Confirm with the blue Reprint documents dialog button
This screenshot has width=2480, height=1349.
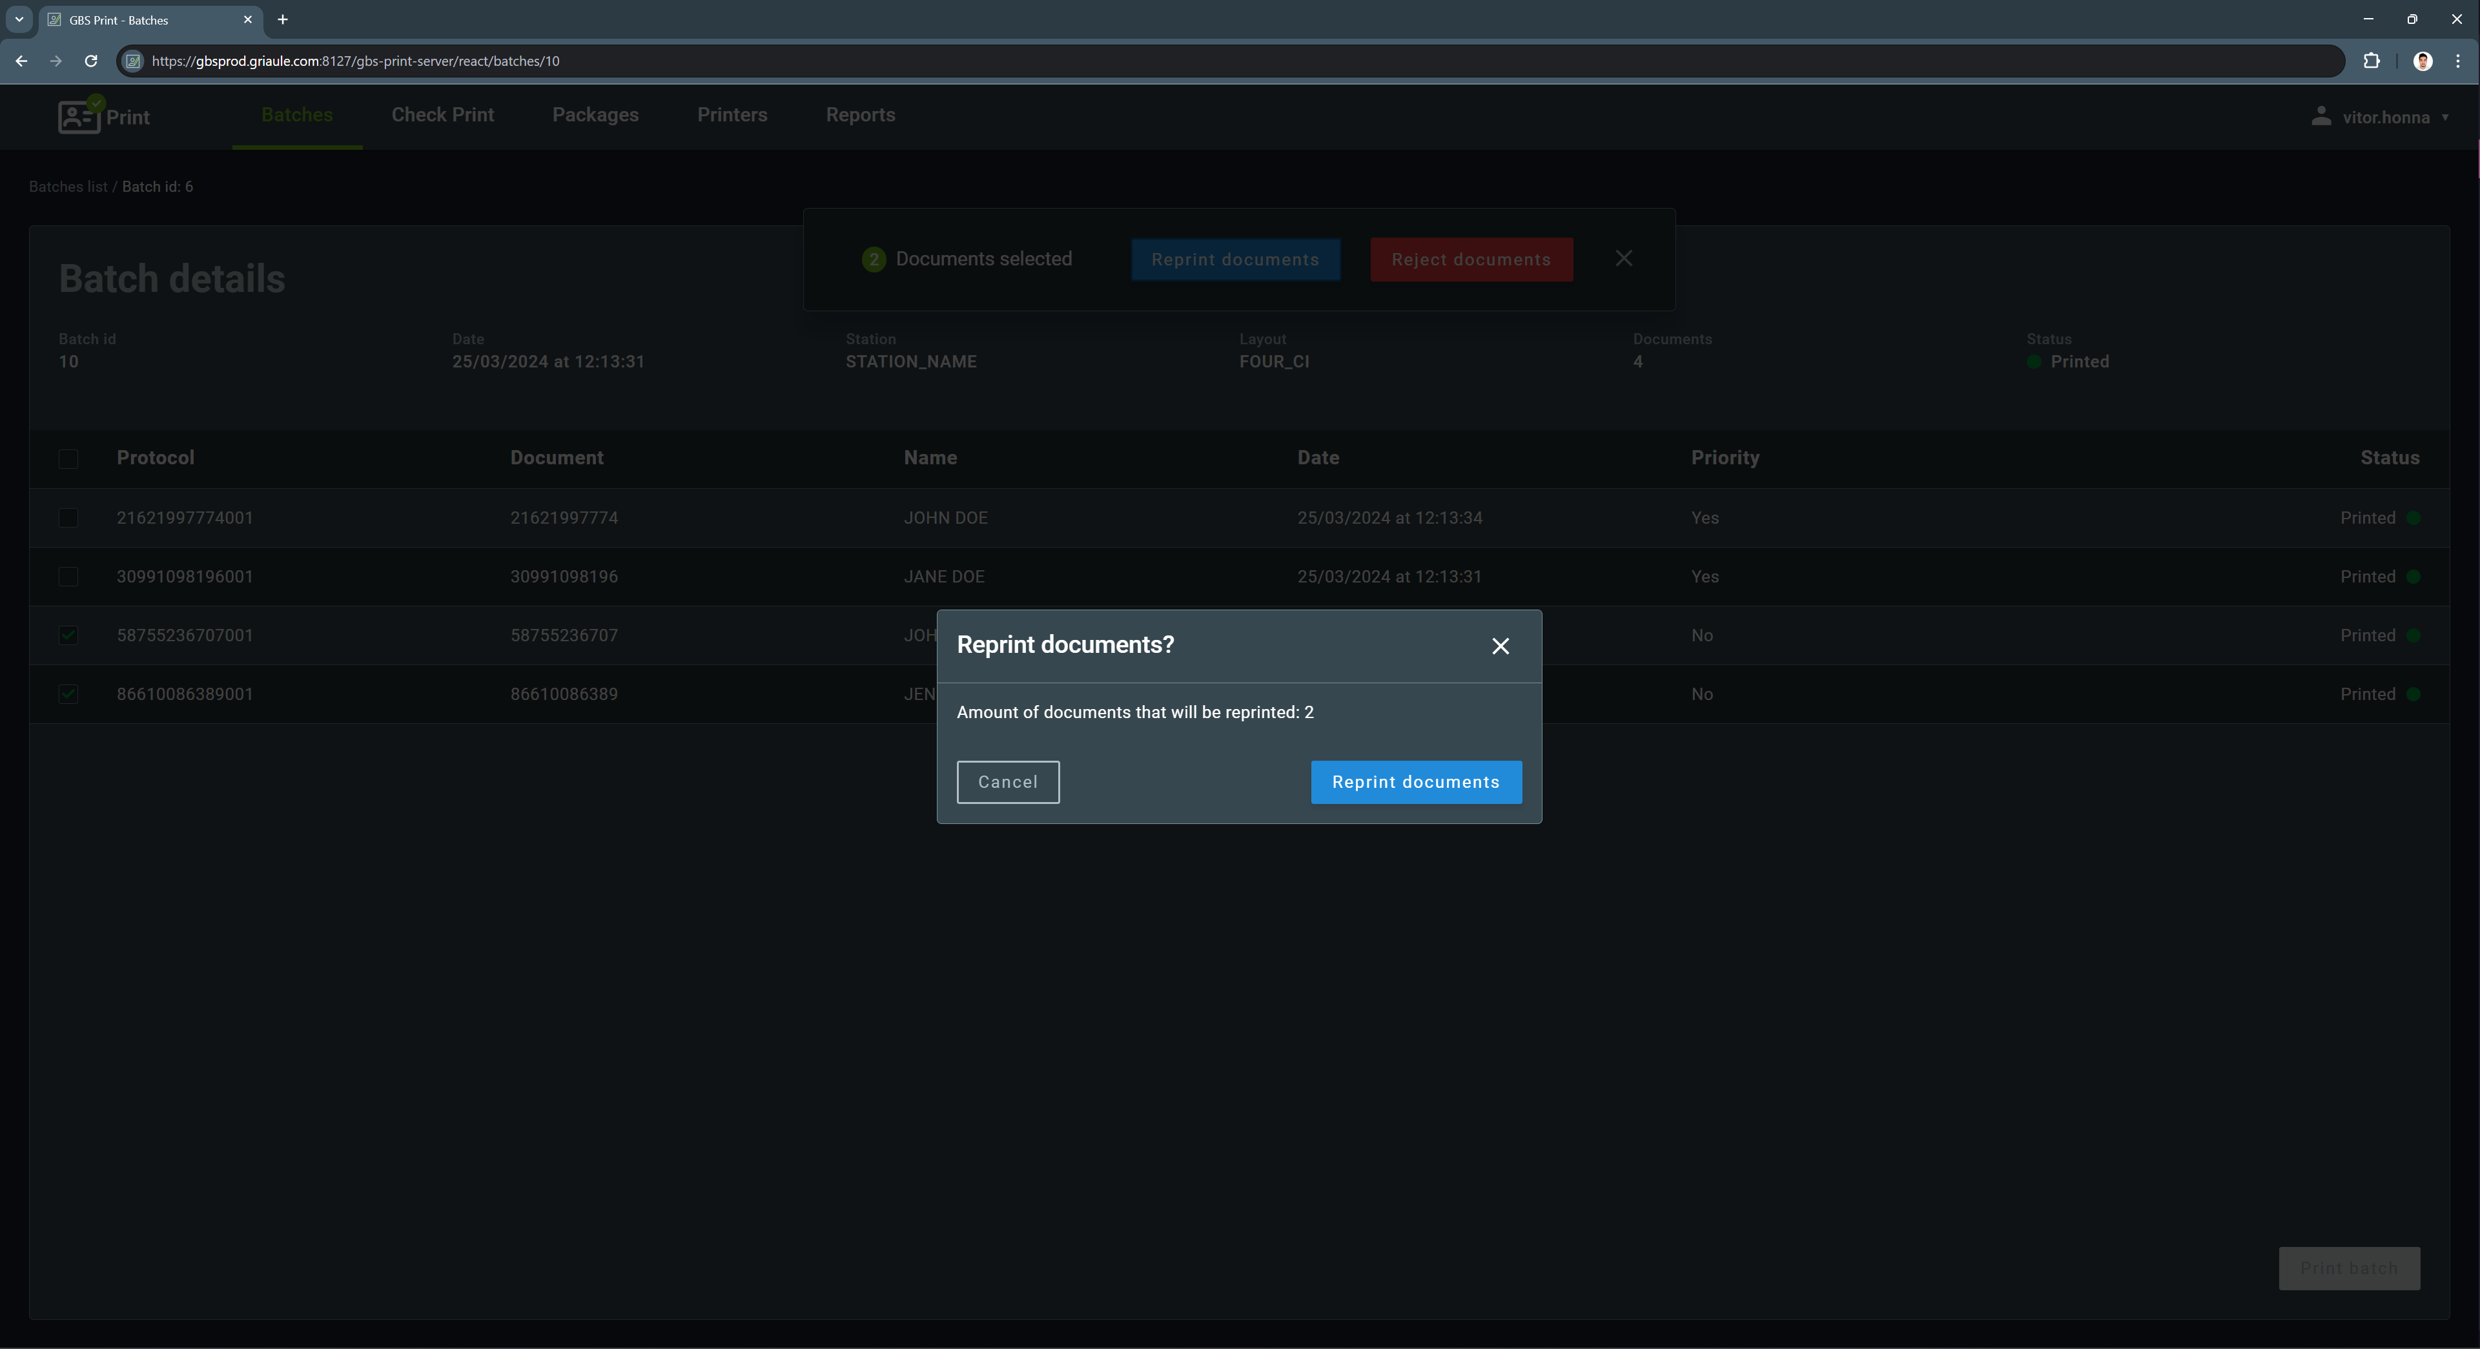coord(1416,782)
